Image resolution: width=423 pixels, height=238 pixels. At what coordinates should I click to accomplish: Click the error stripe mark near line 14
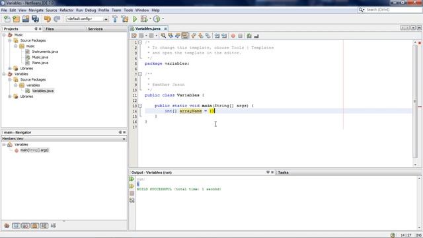tap(420, 107)
